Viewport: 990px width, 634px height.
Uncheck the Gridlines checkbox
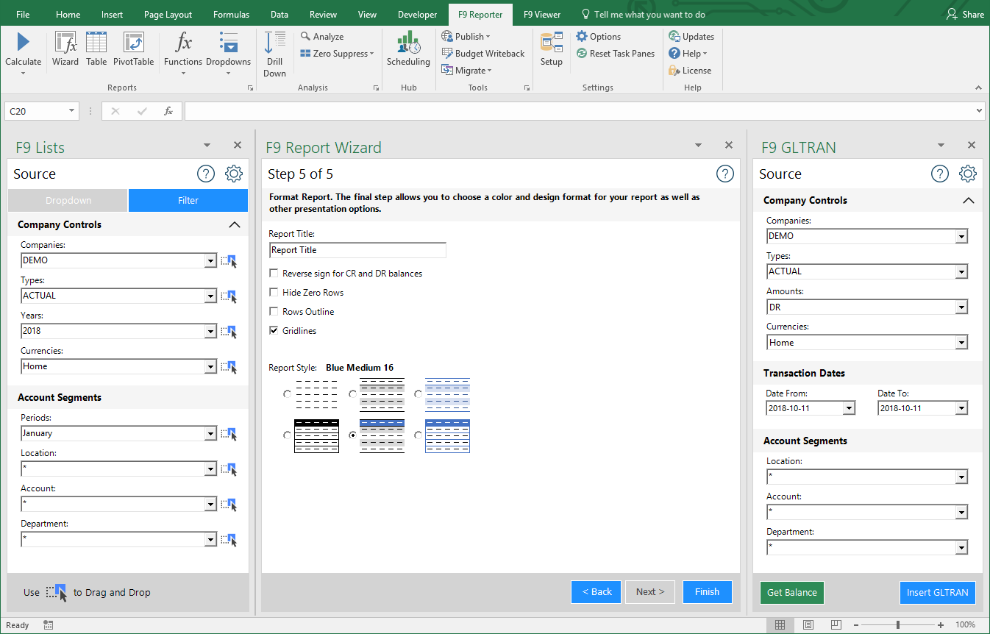[x=274, y=331]
